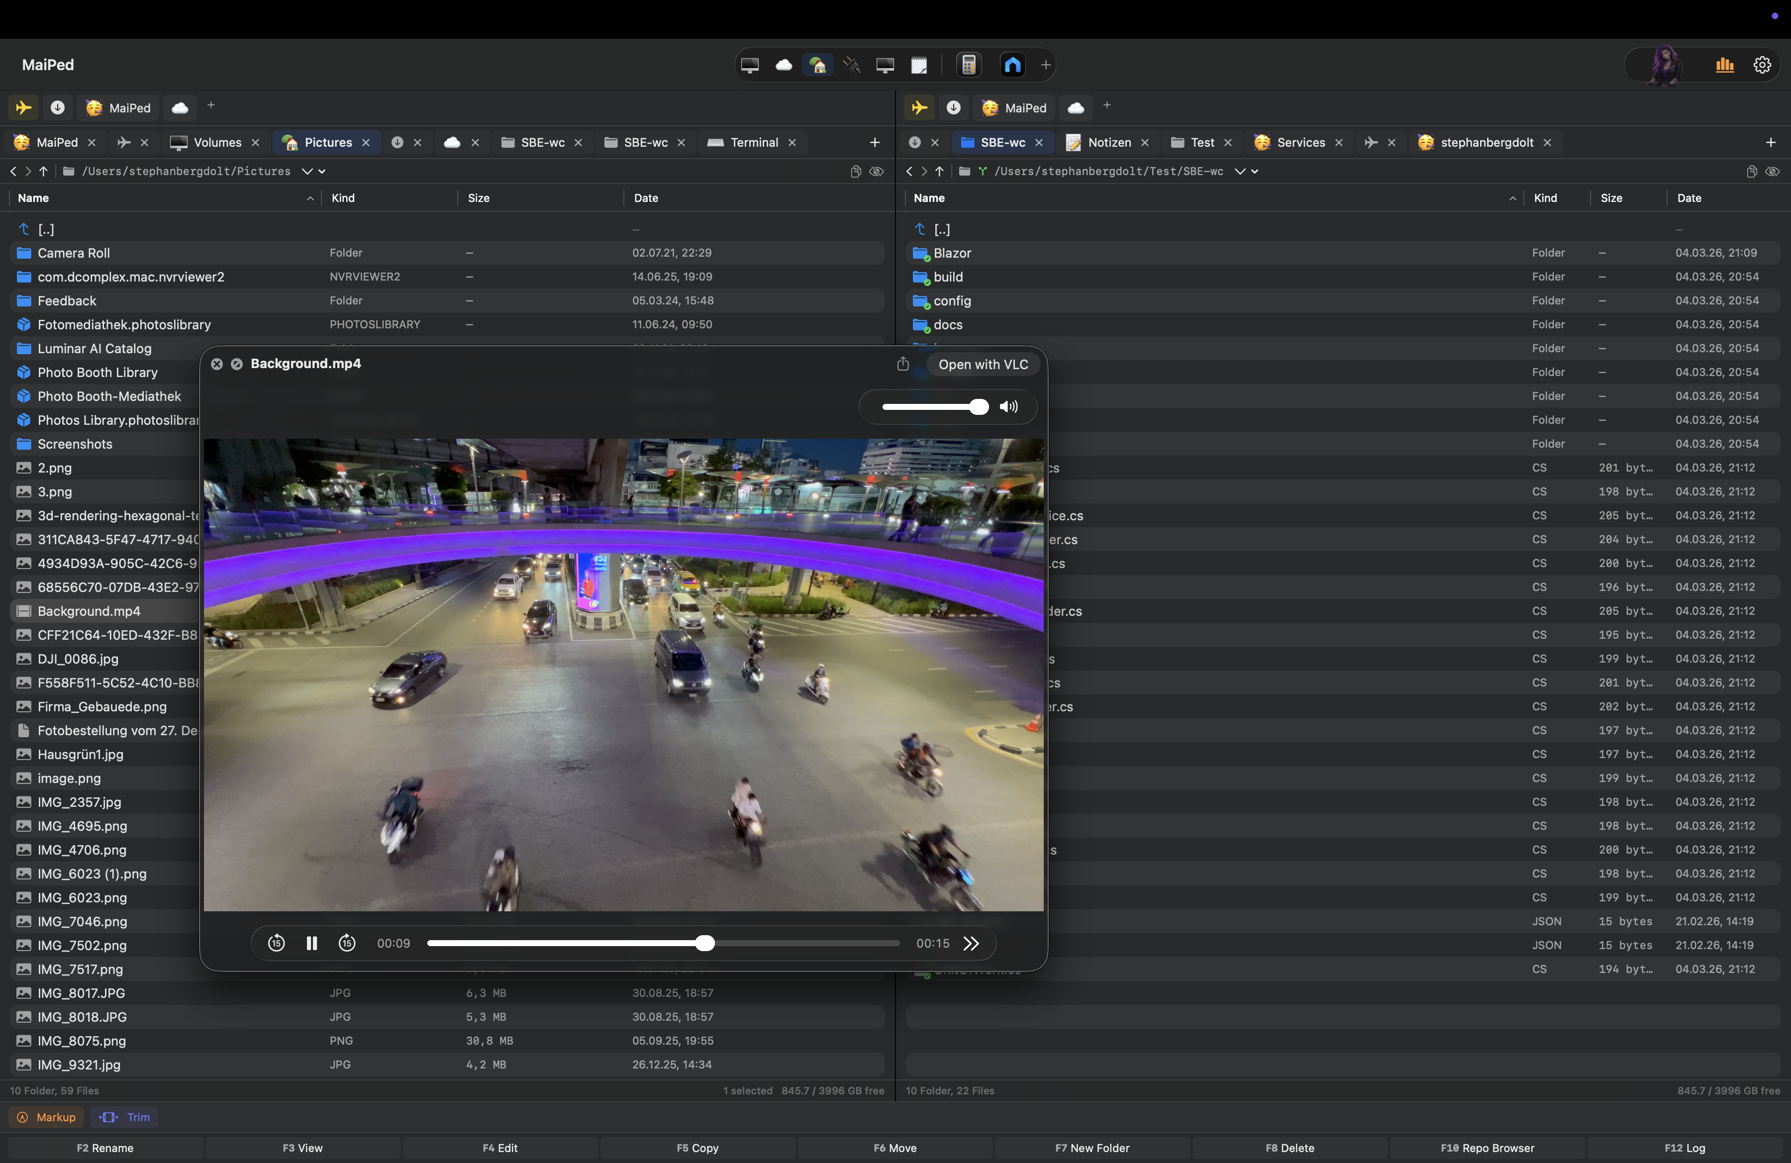Copy the current path using the clipboard icon
This screenshot has width=1791, height=1163.
pyautogui.click(x=855, y=172)
